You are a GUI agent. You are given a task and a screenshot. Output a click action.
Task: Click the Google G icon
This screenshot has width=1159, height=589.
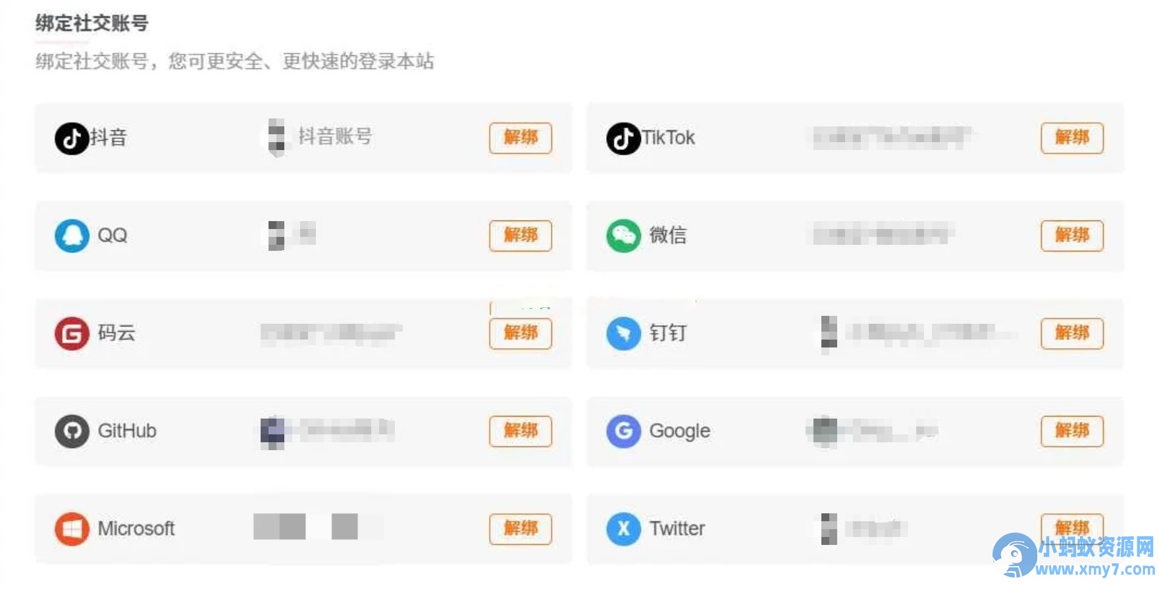point(623,431)
